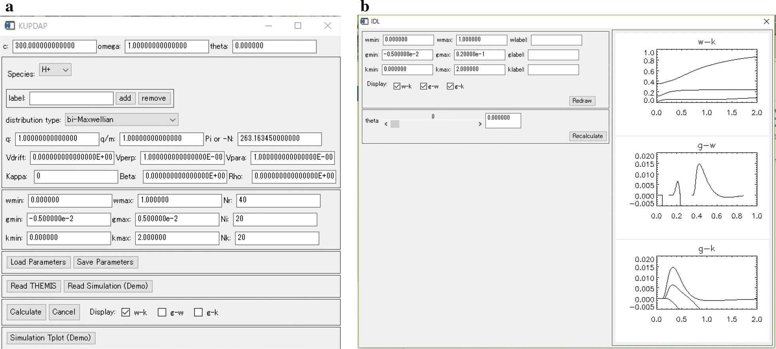Click the Vpara input field
Image resolution: width=776 pixels, height=349 pixels.
292,158
